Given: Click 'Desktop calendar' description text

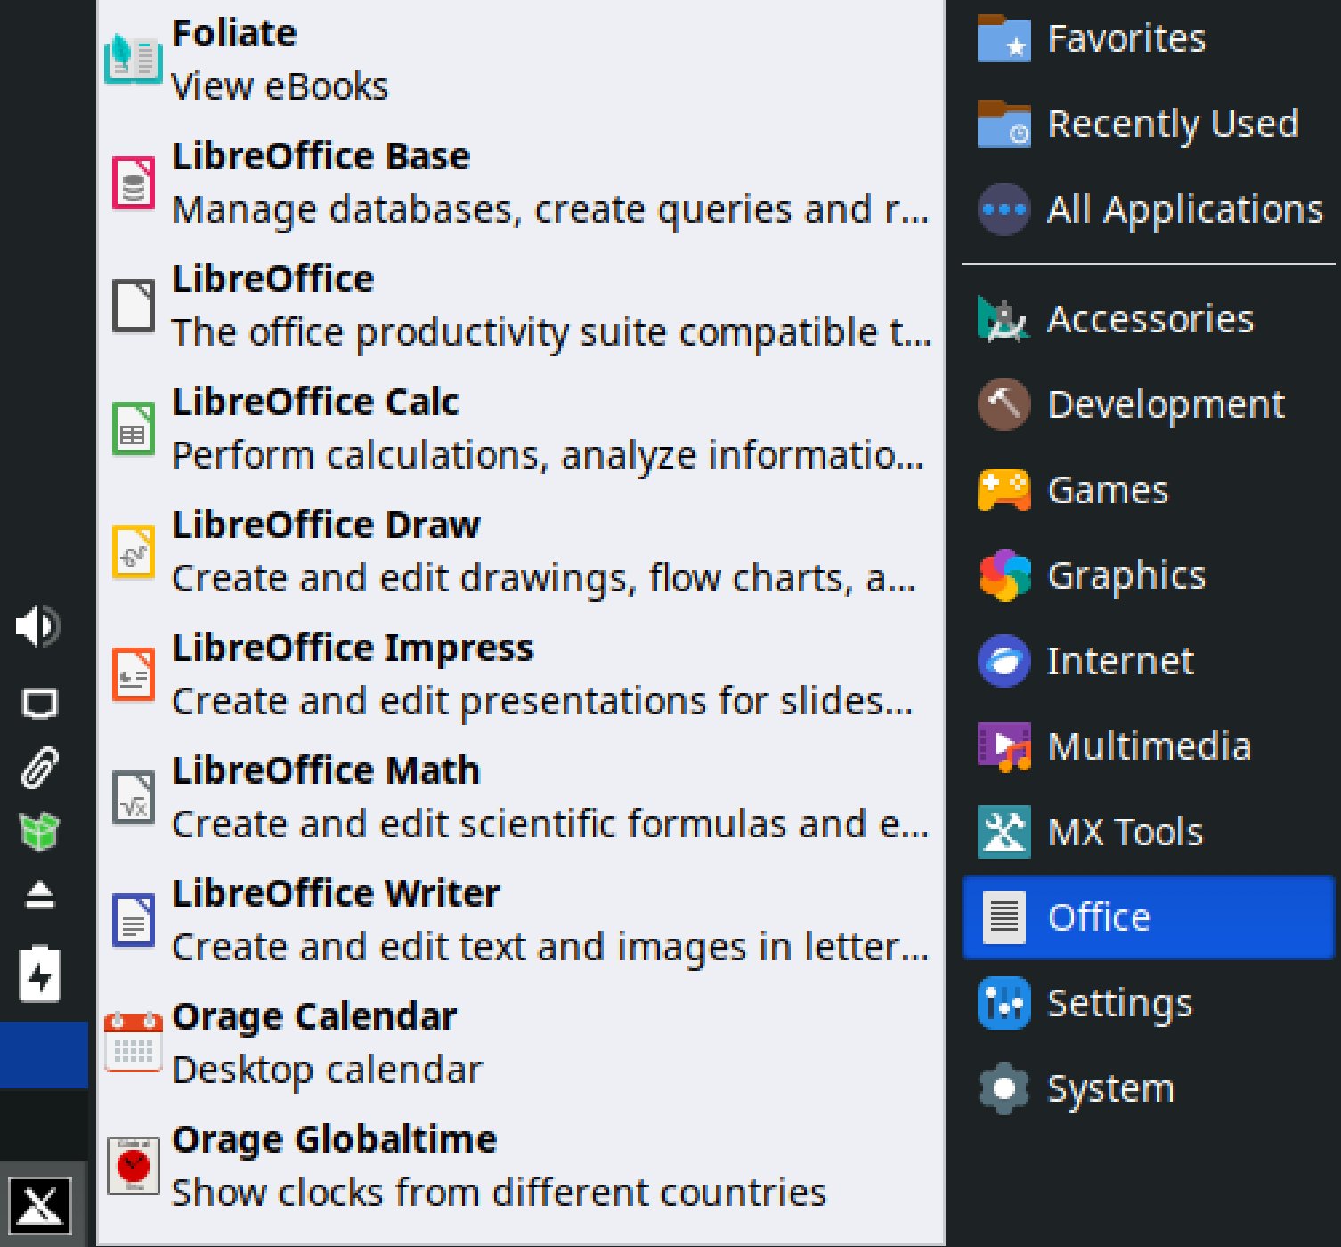Looking at the screenshot, I should (x=327, y=1071).
